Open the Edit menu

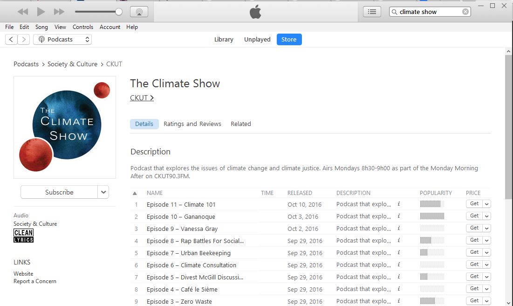[x=24, y=27]
